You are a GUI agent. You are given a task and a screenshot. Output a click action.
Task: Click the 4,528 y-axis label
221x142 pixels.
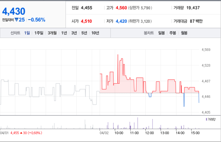coord(206,65)
